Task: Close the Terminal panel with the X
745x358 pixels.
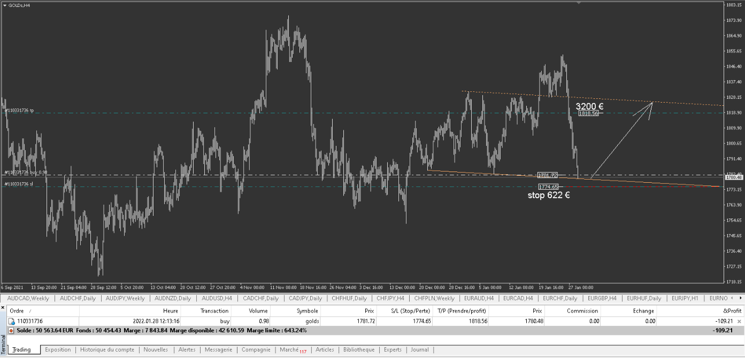Action: coord(3,307)
